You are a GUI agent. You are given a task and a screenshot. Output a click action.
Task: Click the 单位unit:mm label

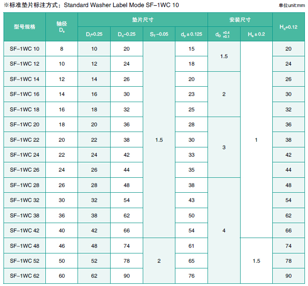[x=291, y=6]
